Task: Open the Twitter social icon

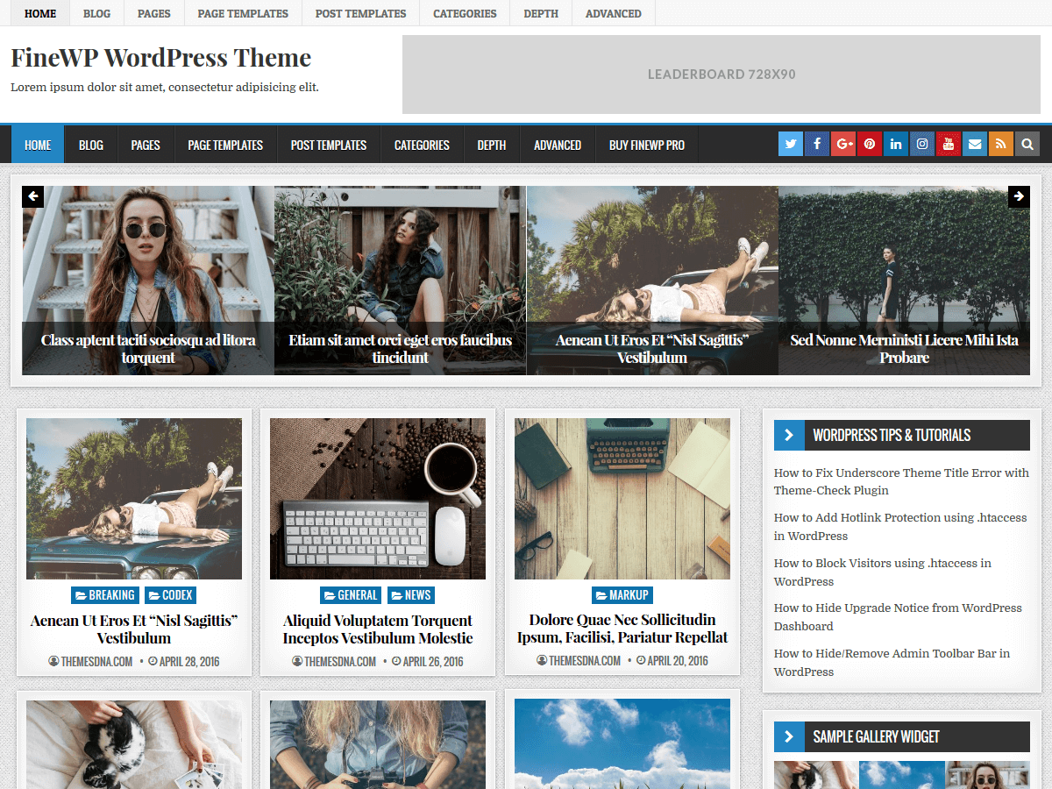Action: 790,143
